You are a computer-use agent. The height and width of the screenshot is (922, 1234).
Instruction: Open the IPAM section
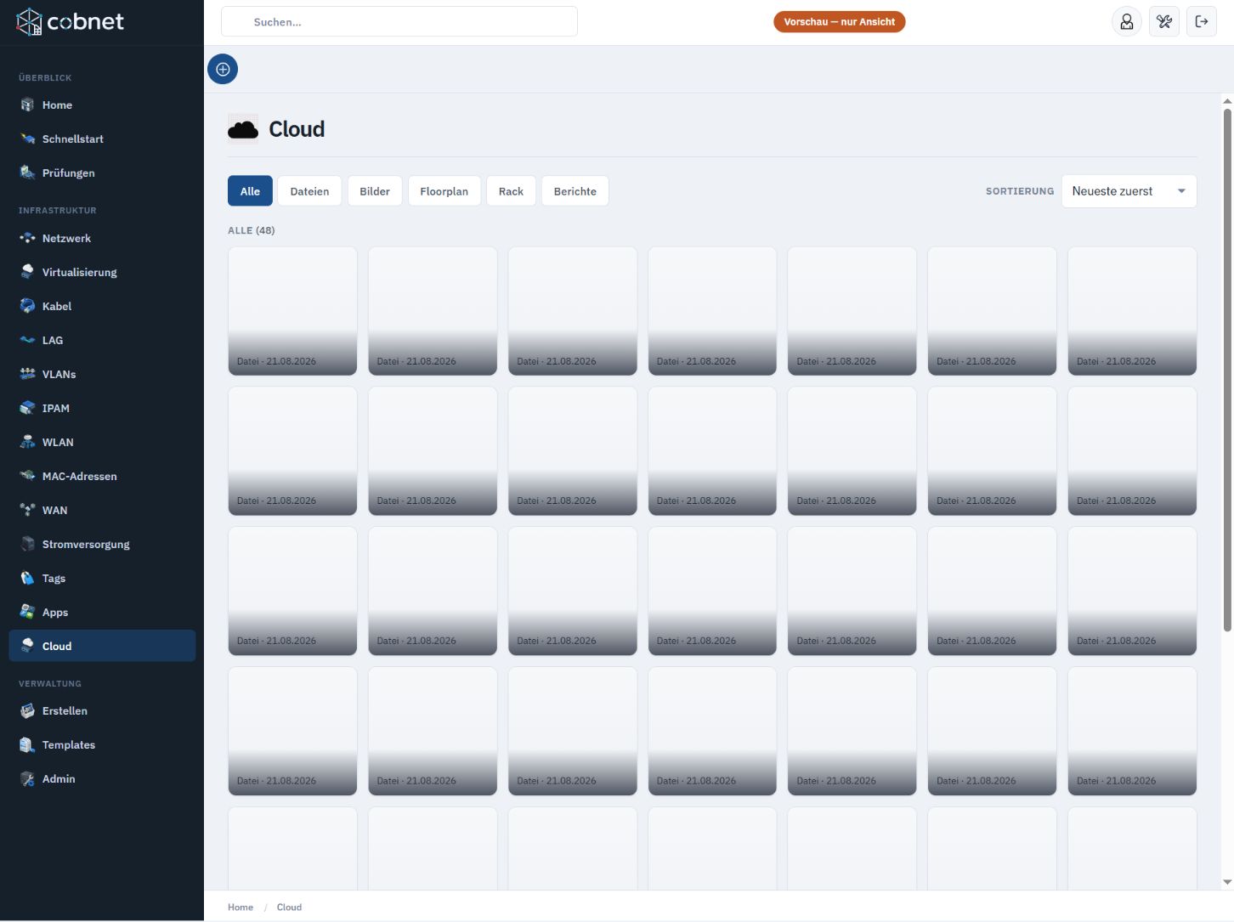(x=102, y=409)
